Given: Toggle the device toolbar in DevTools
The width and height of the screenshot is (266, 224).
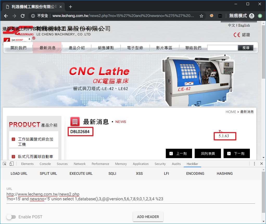Looking at the screenshot, I should pyautogui.click(x=11, y=164).
